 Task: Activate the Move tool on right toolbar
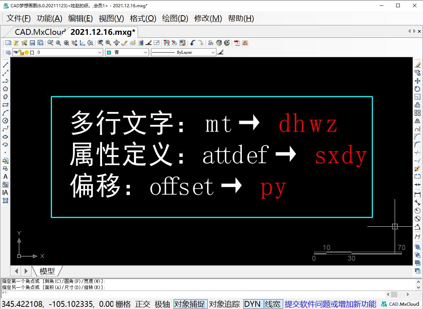(x=418, y=81)
